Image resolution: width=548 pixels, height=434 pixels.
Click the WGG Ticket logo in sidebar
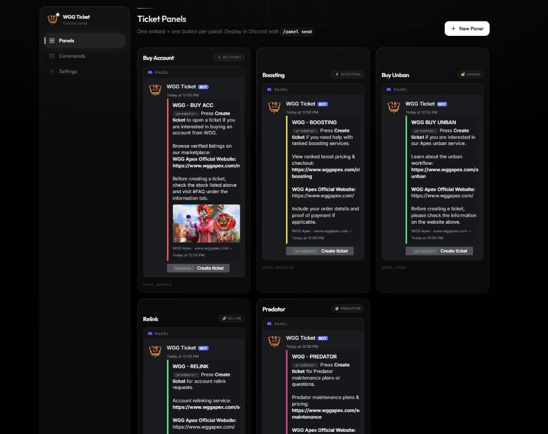point(53,19)
